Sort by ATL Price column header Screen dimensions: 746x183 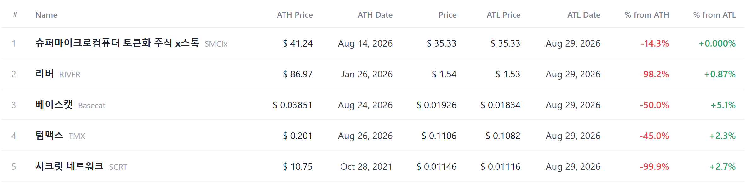point(503,15)
